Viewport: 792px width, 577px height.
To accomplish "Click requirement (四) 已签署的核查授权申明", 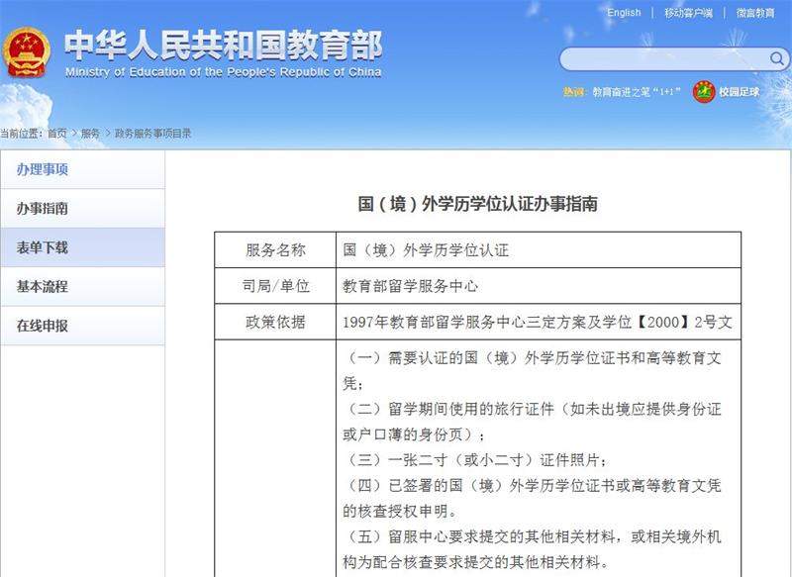I will [x=532, y=498].
